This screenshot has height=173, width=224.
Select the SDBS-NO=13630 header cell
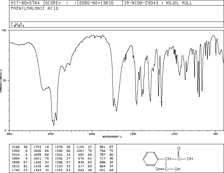pyautogui.click(x=96, y=3)
